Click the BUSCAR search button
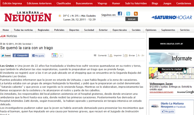 tap(132, 19)
